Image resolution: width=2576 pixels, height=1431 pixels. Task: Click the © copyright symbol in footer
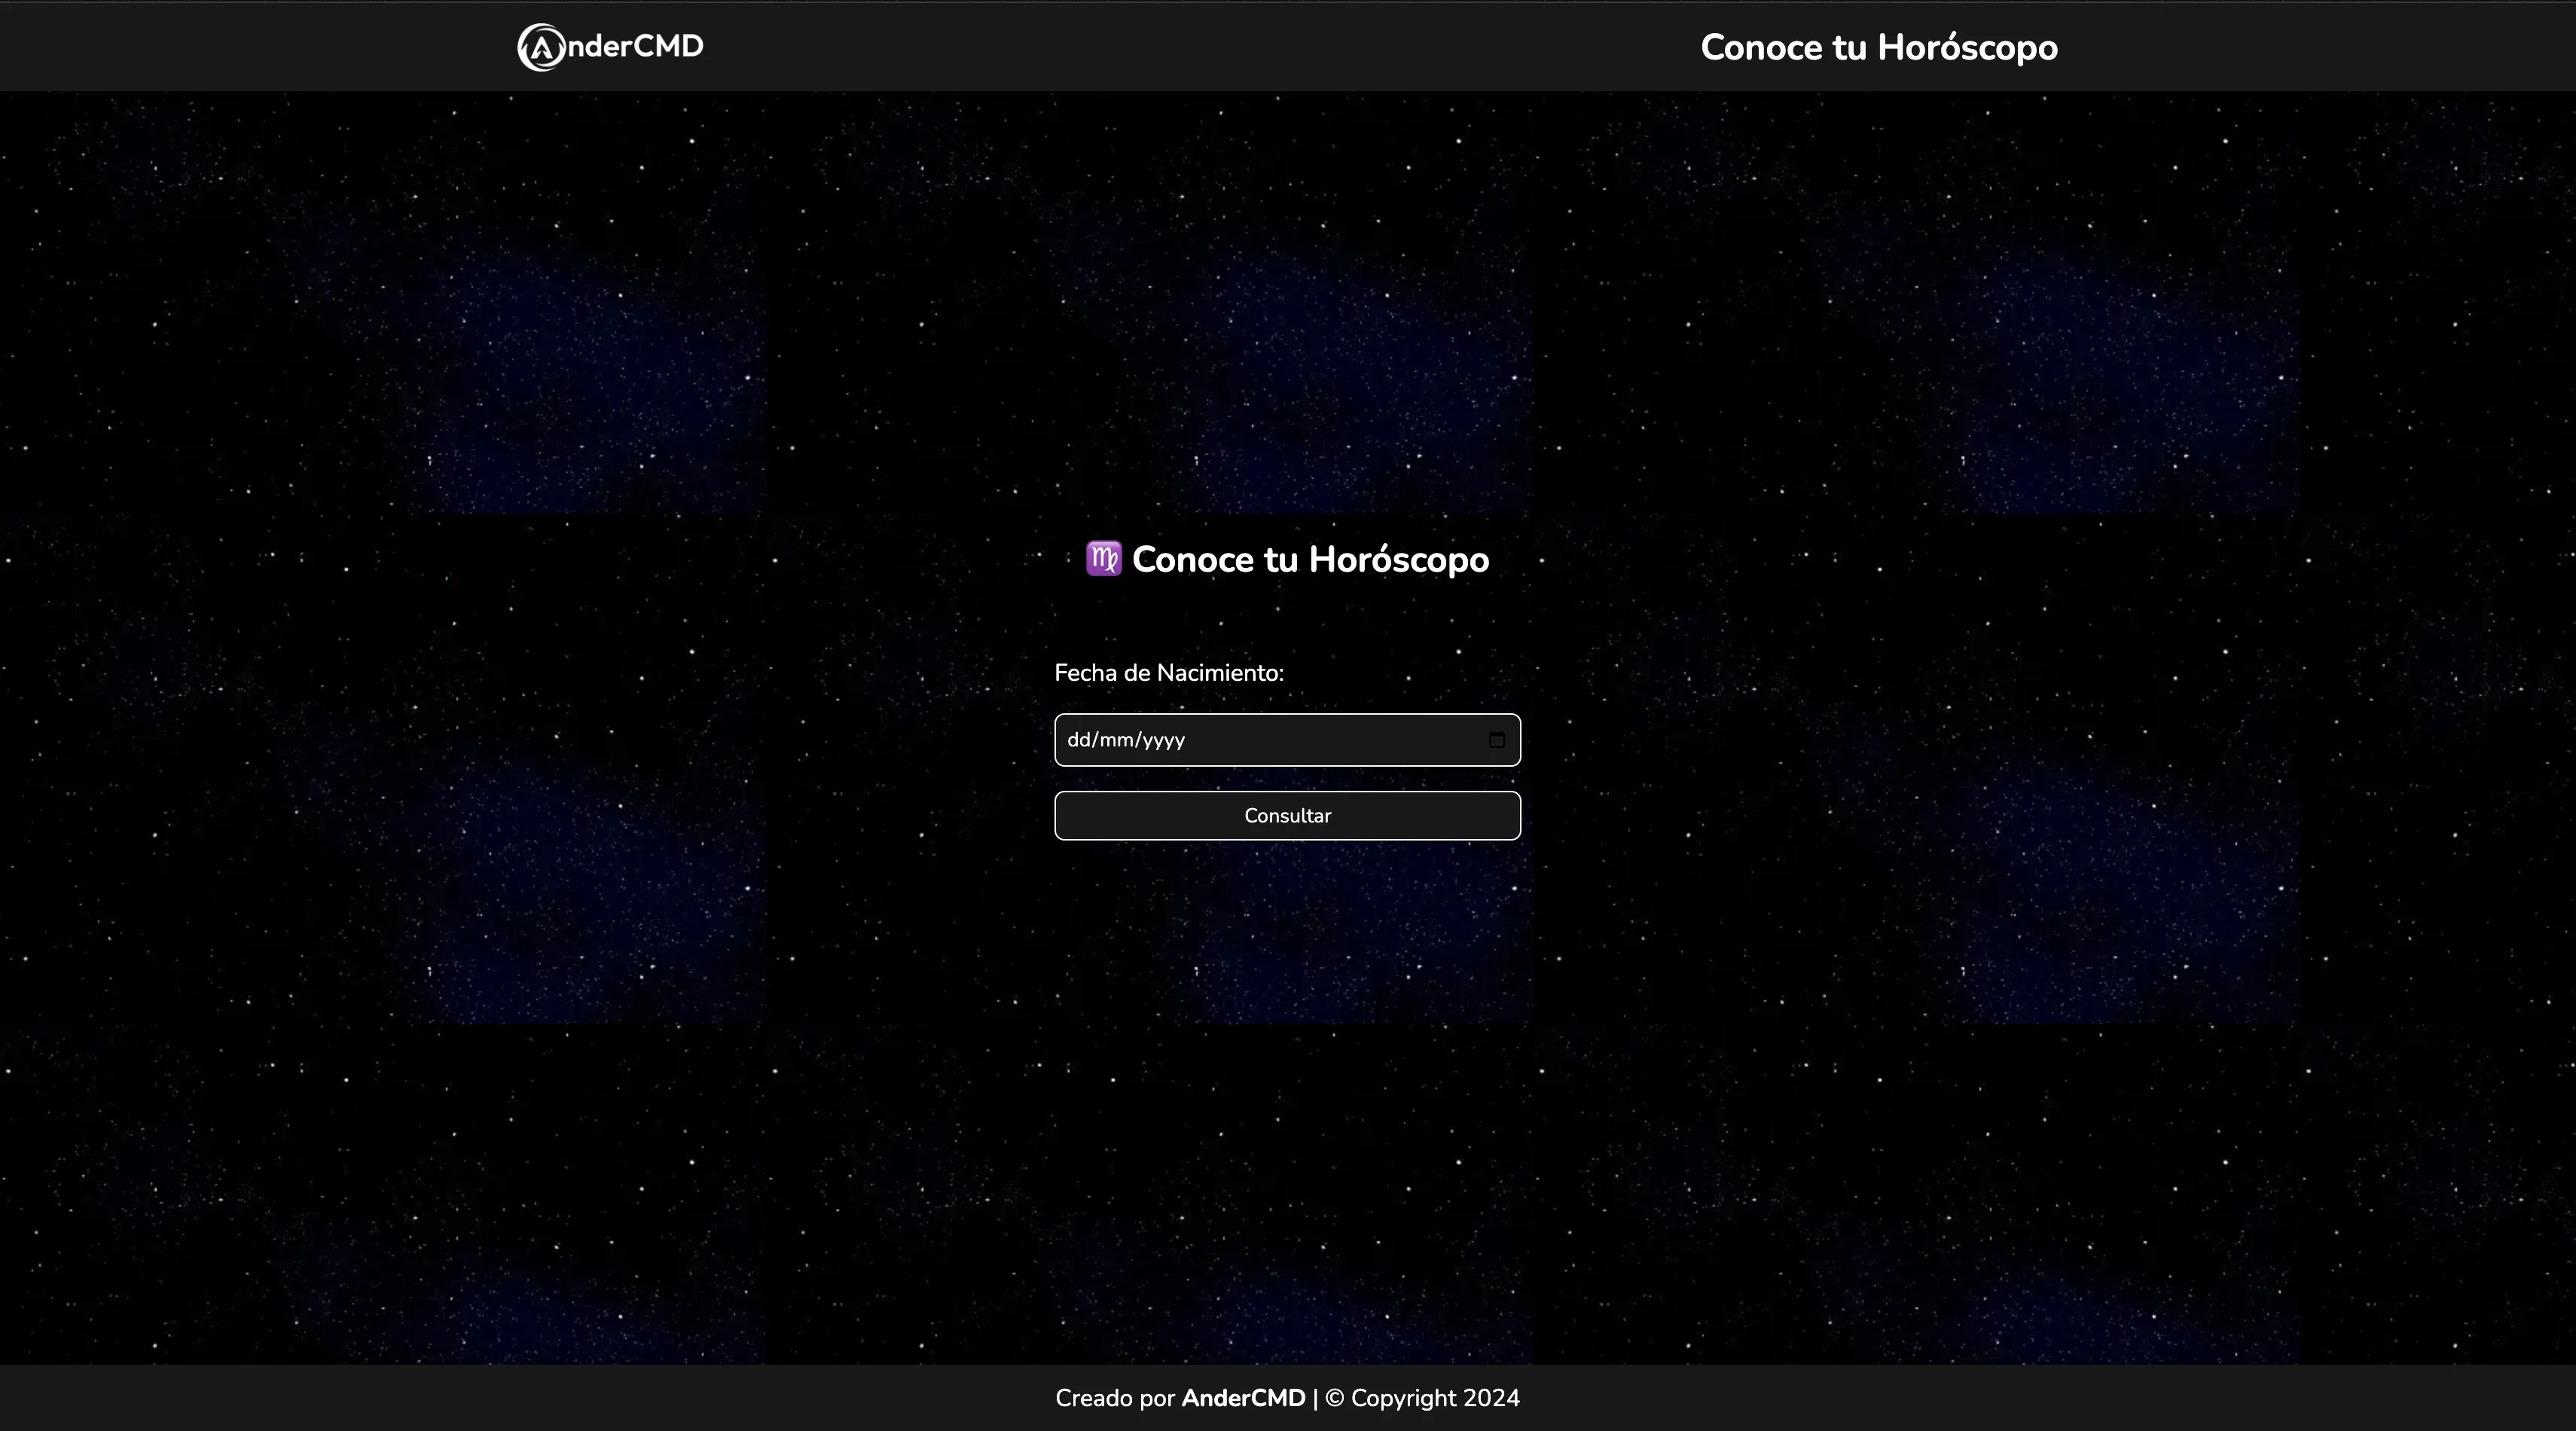(1334, 1398)
